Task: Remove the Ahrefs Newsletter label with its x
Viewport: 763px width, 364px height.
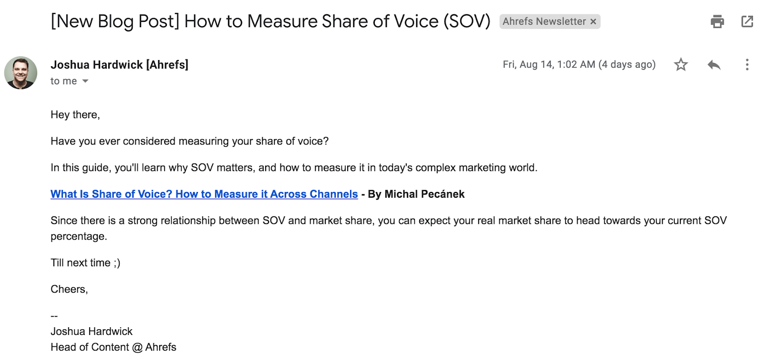Action: [593, 21]
